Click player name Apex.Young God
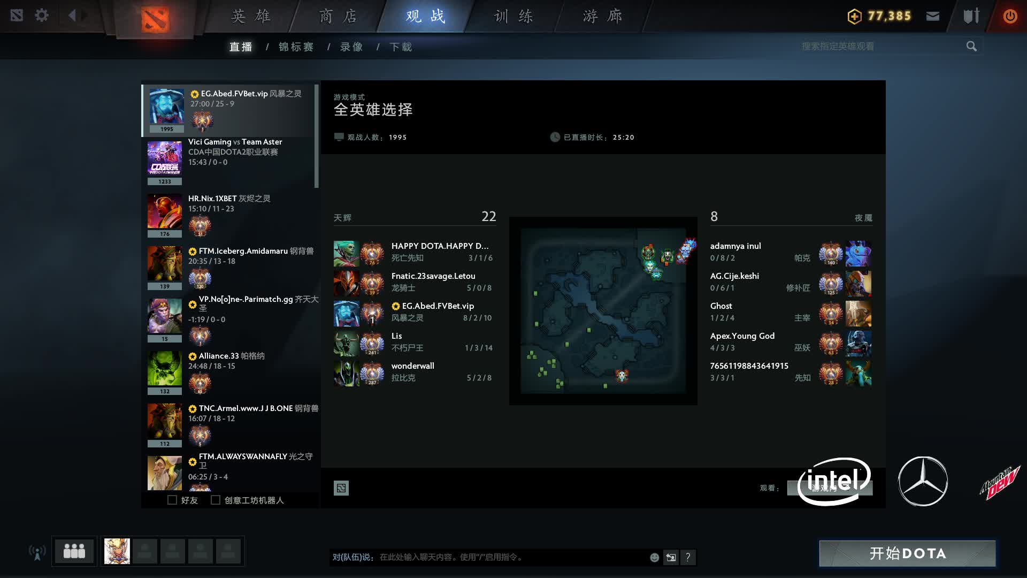The height and width of the screenshot is (578, 1027). (742, 336)
